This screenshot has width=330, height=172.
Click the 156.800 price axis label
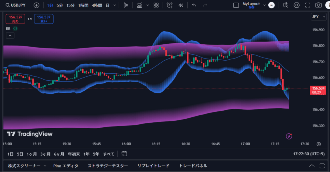318,46
